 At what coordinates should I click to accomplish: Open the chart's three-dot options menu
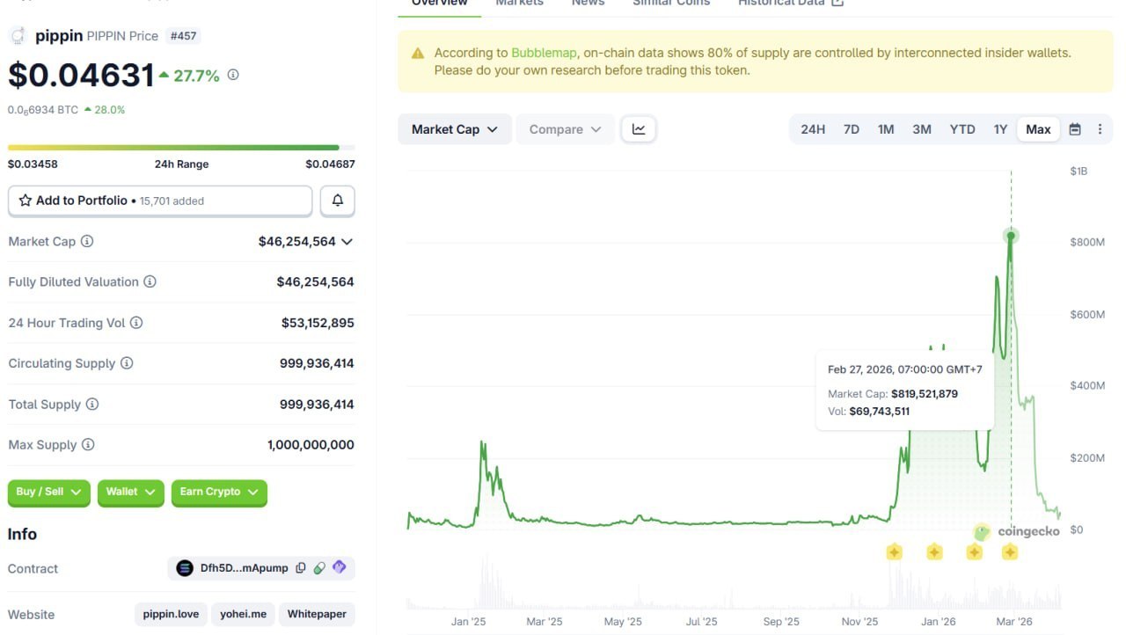pyautogui.click(x=1100, y=128)
